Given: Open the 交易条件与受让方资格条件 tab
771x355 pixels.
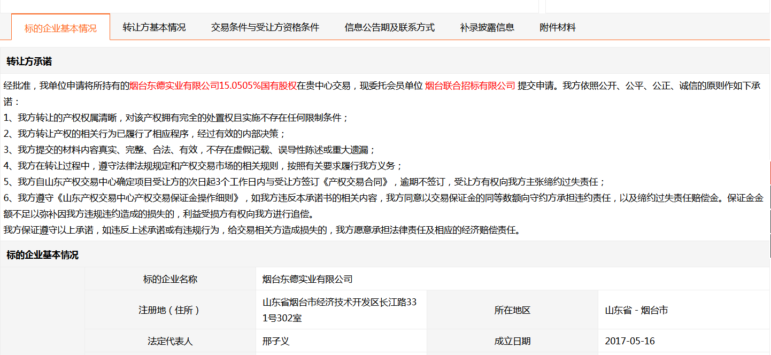Looking at the screenshot, I should [265, 27].
